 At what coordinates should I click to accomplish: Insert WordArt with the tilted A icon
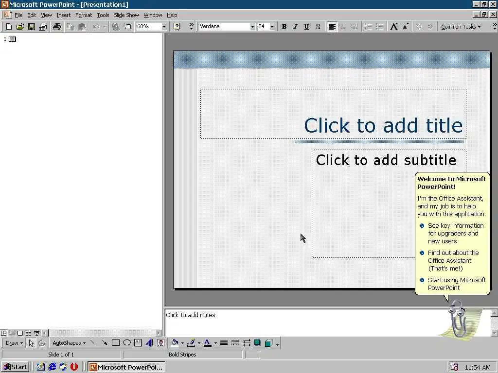149,343
